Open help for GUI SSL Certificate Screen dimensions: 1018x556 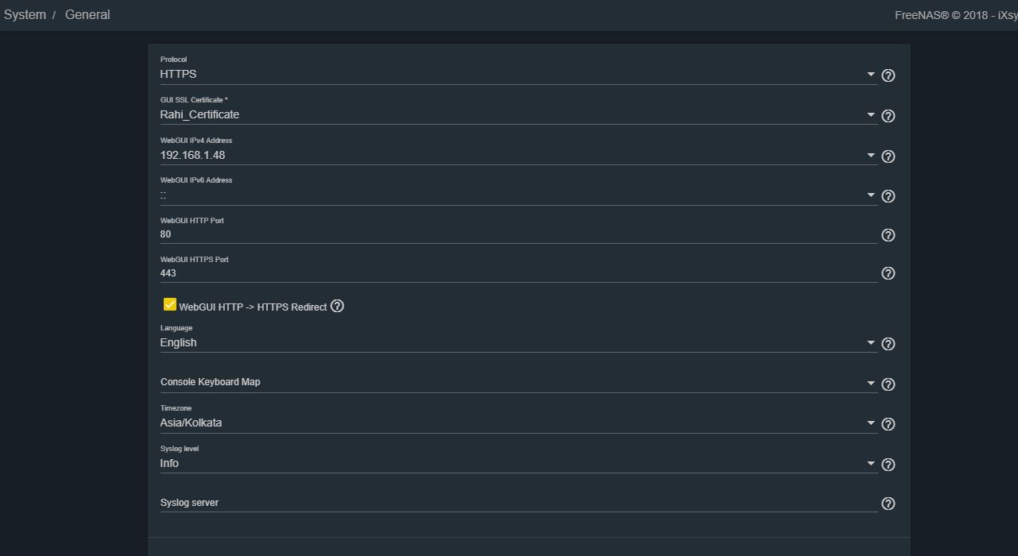888,116
